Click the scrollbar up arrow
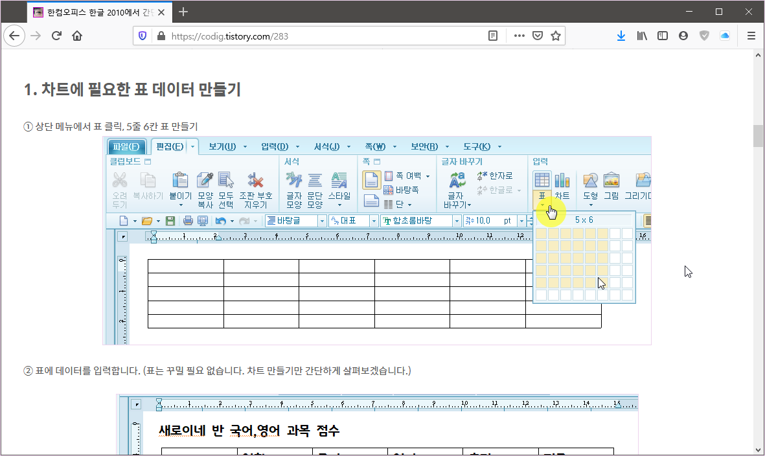The height and width of the screenshot is (456, 765). [x=758, y=55]
